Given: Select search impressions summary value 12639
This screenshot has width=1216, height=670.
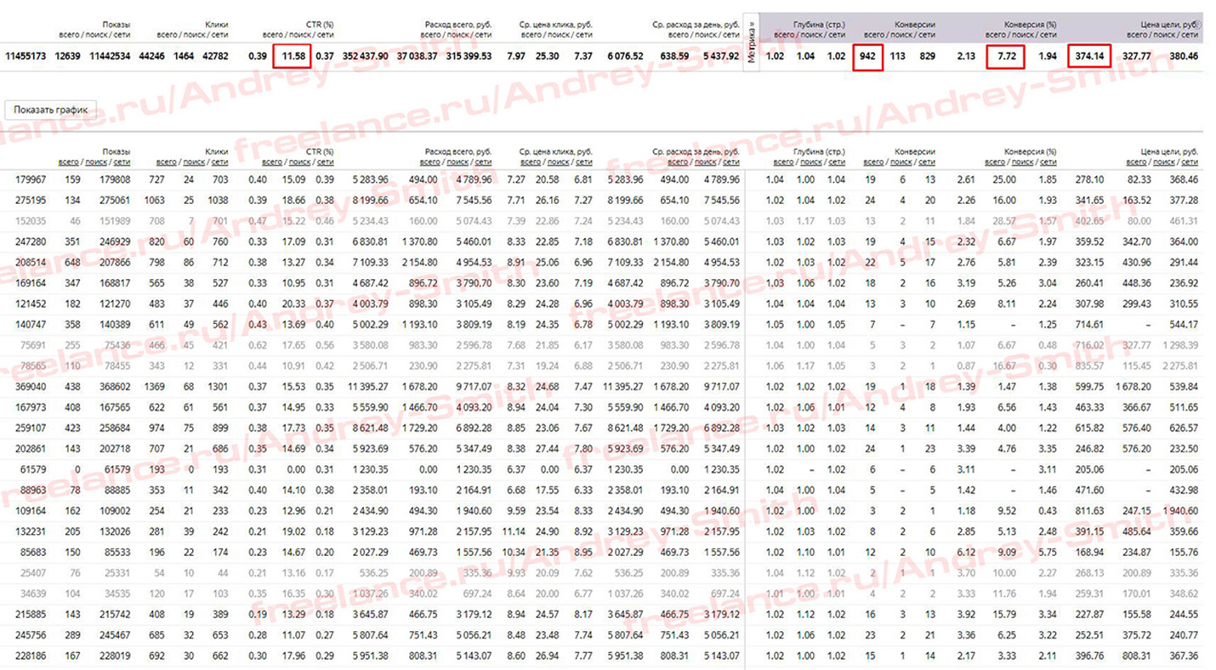Looking at the screenshot, I should coord(68,57).
